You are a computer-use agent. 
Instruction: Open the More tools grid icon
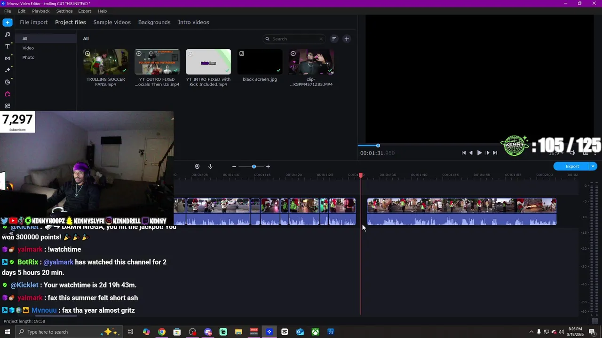pos(8,106)
